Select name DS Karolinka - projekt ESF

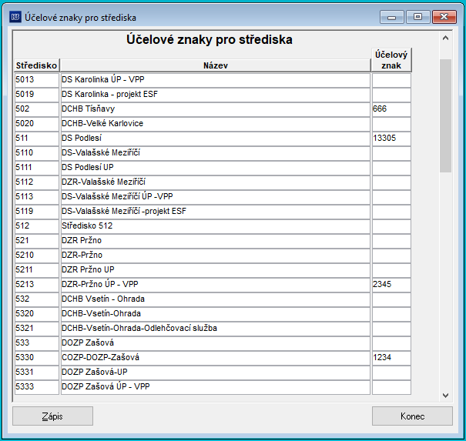(x=216, y=95)
